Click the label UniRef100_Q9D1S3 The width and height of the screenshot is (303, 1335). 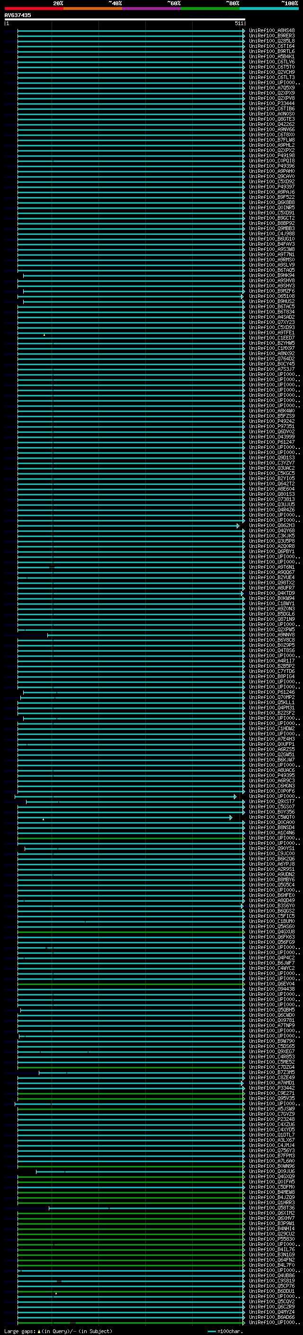(272, 457)
